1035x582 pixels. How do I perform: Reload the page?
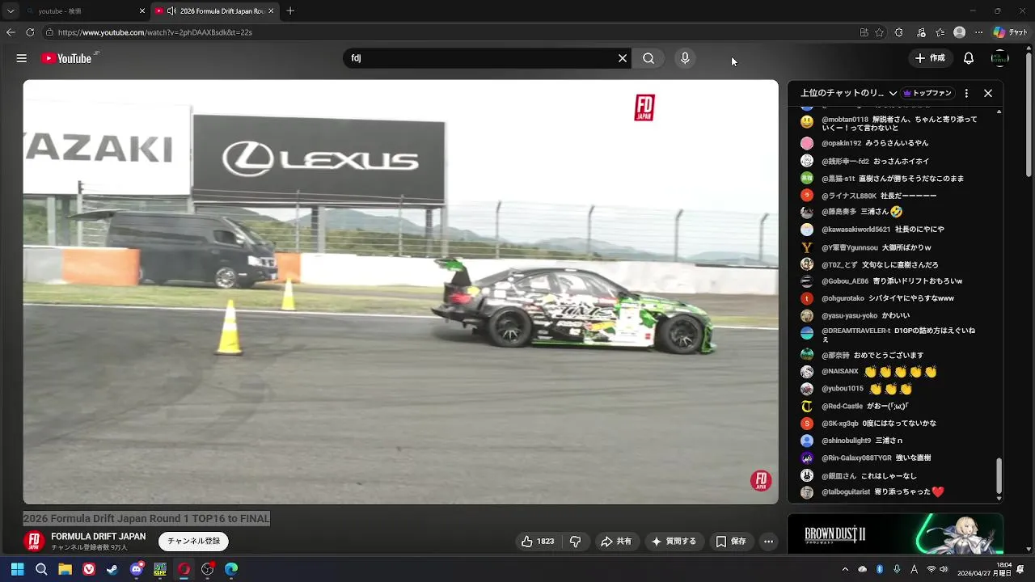[x=30, y=32]
